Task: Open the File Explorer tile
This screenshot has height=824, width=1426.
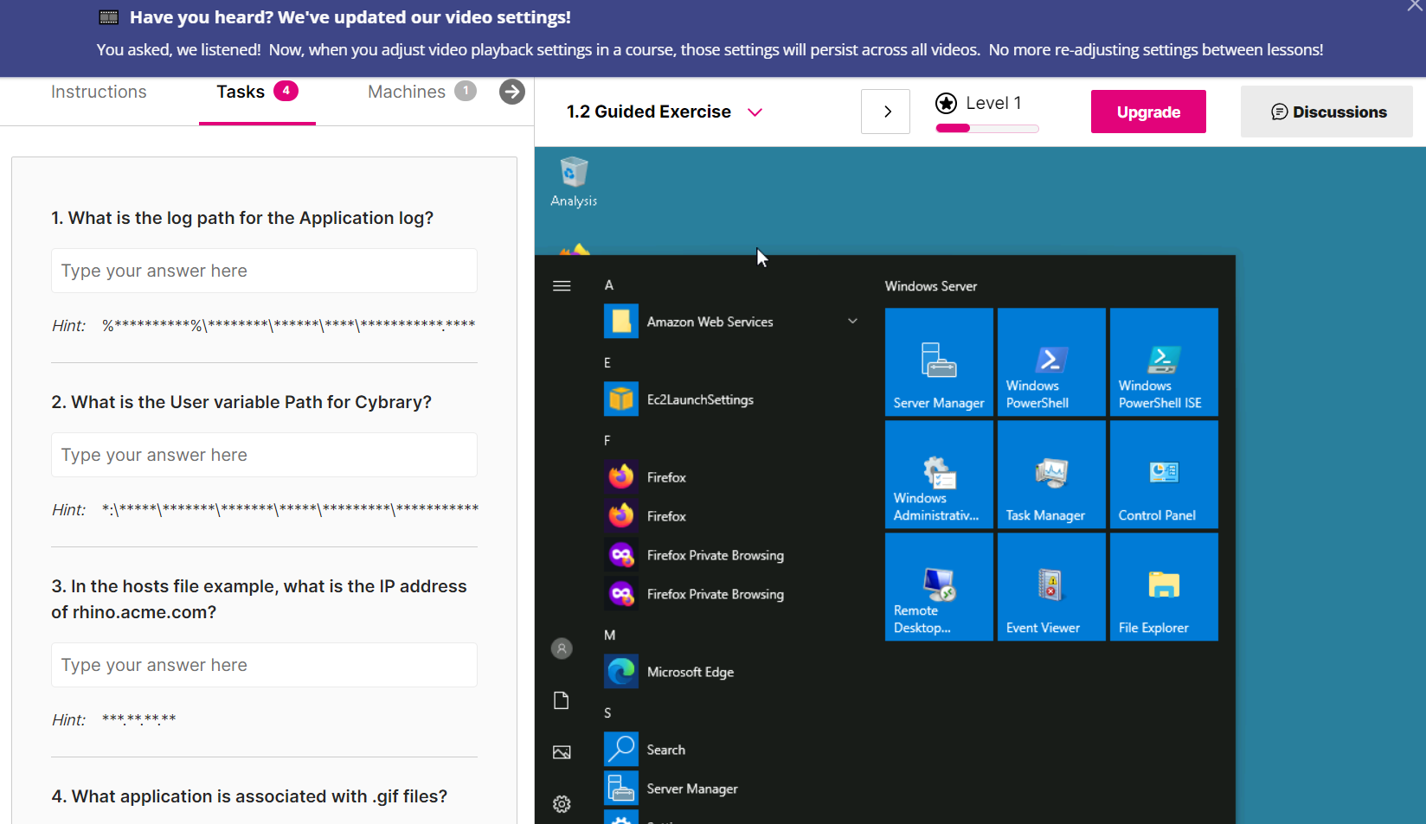Action: point(1164,587)
